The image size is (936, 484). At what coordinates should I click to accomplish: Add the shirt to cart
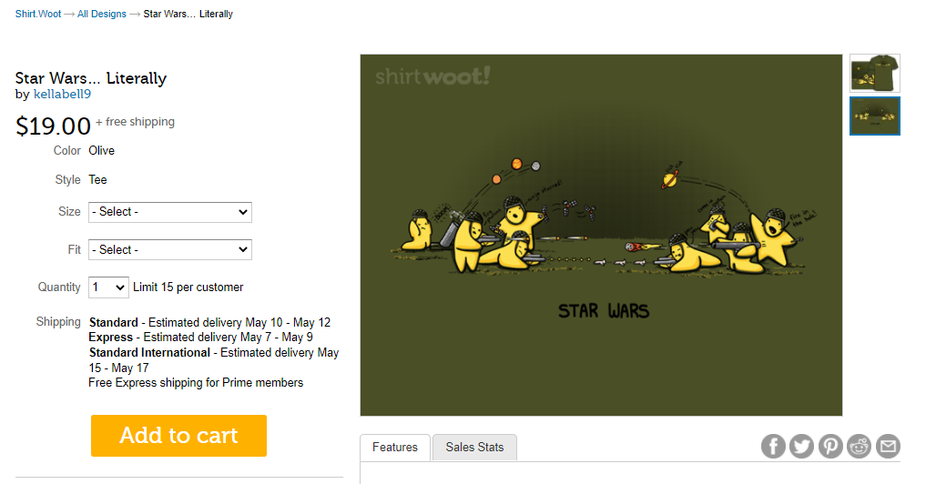(x=178, y=436)
